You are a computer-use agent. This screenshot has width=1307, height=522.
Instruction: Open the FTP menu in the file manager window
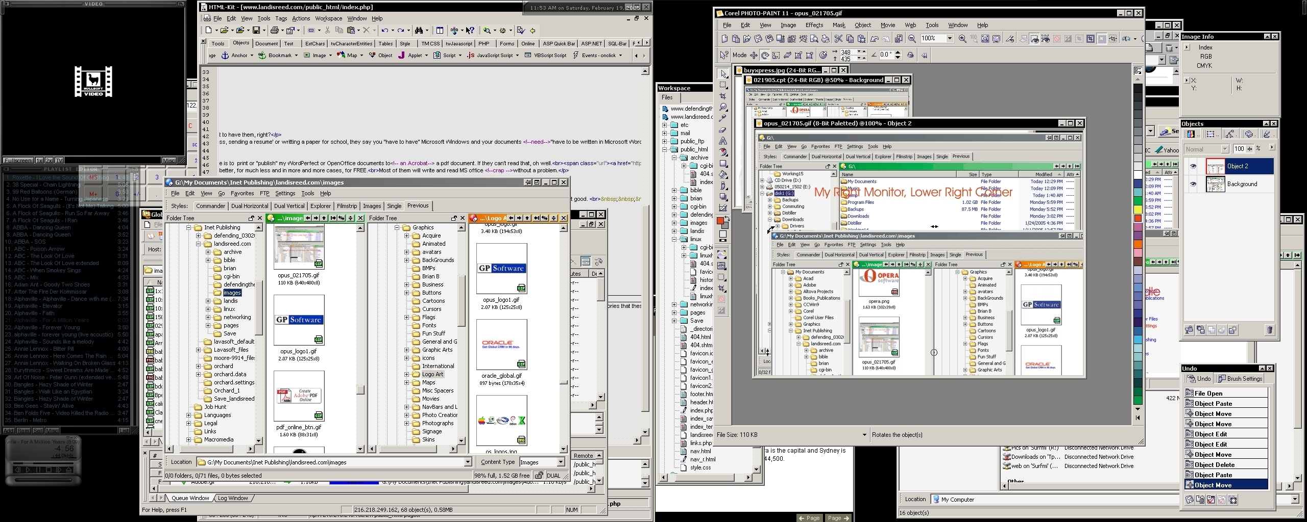264,194
